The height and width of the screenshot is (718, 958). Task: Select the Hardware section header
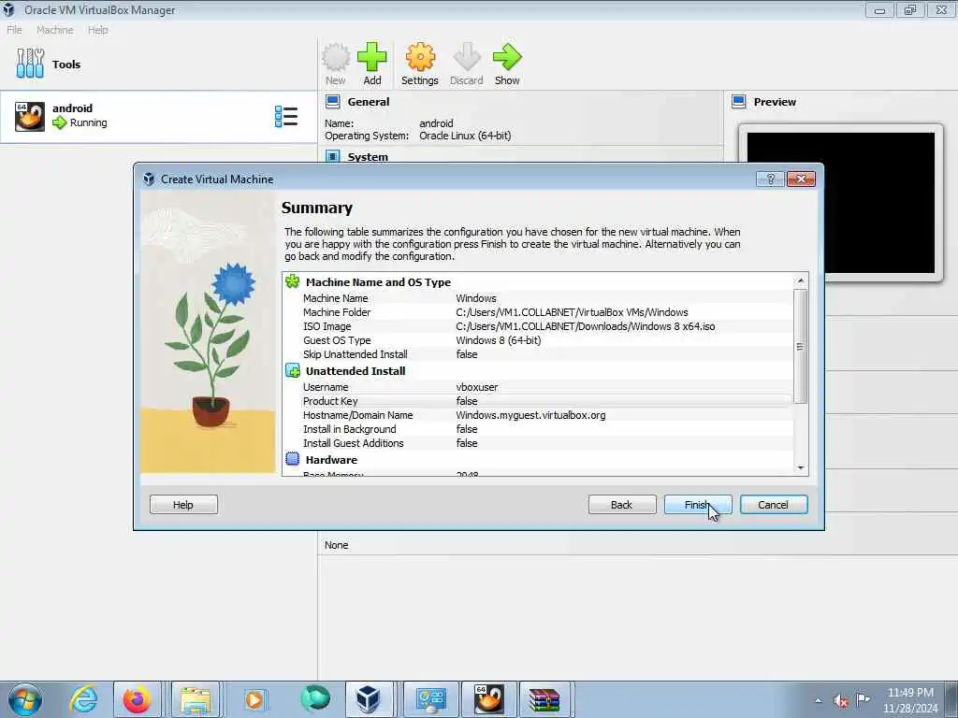pyautogui.click(x=331, y=459)
